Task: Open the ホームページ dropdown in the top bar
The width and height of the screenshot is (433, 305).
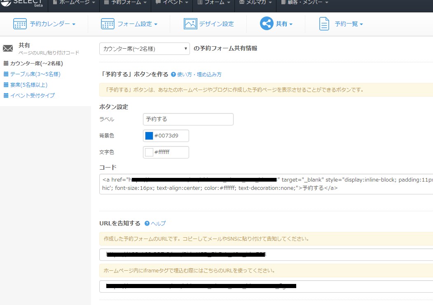Action: (75, 3)
